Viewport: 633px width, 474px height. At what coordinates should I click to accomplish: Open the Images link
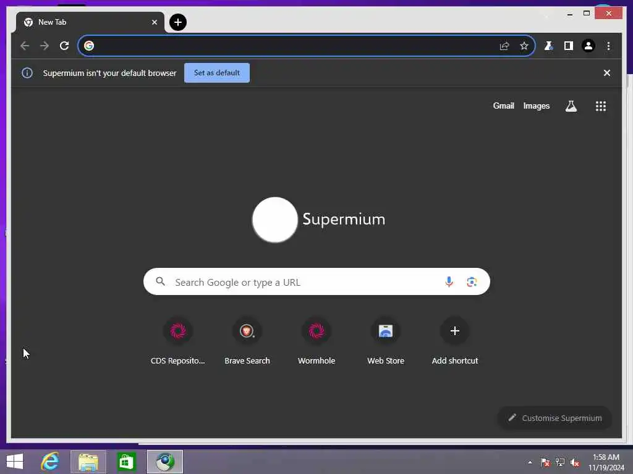[x=536, y=106]
